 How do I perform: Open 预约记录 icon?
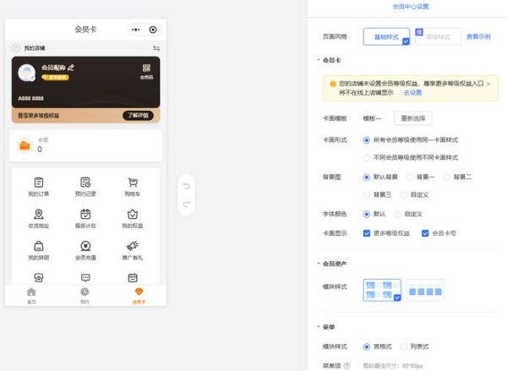(85, 183)
